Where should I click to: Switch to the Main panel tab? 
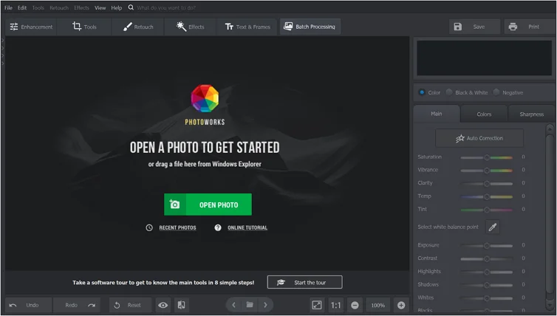point(437,114)
